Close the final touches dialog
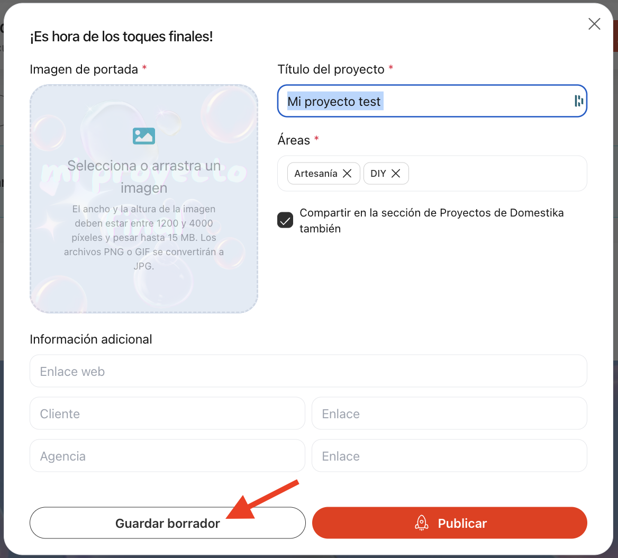Image resolution: width=618 pixels, height=558 pixels. tap(594, 24)
